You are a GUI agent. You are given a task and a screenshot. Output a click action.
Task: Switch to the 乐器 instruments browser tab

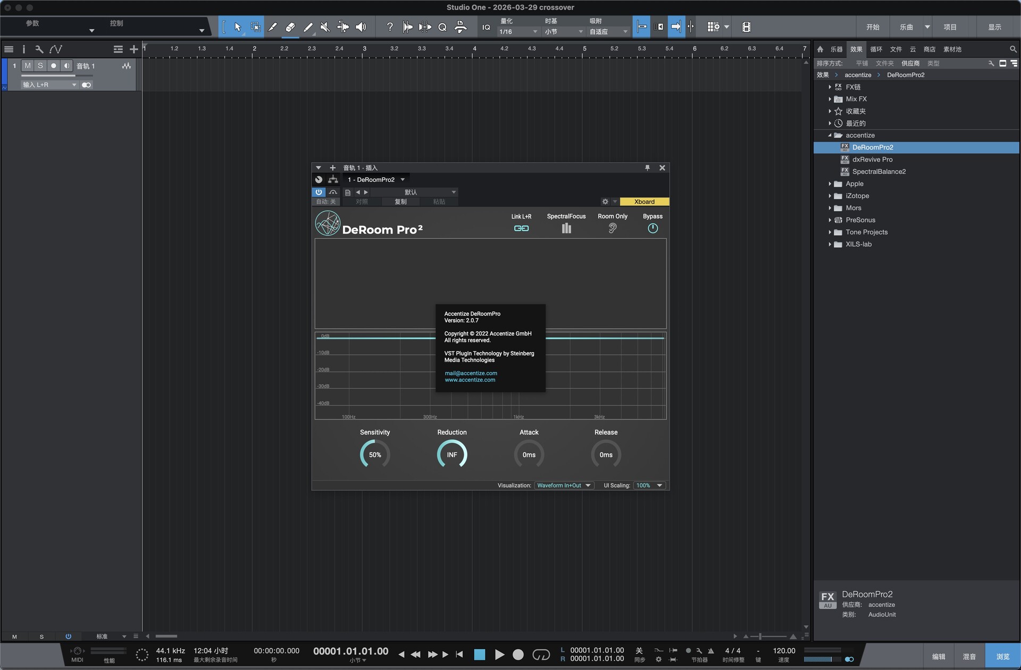coord(836,49)
